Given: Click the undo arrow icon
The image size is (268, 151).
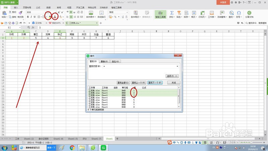Looking at the screenshot, I should 21,23.
